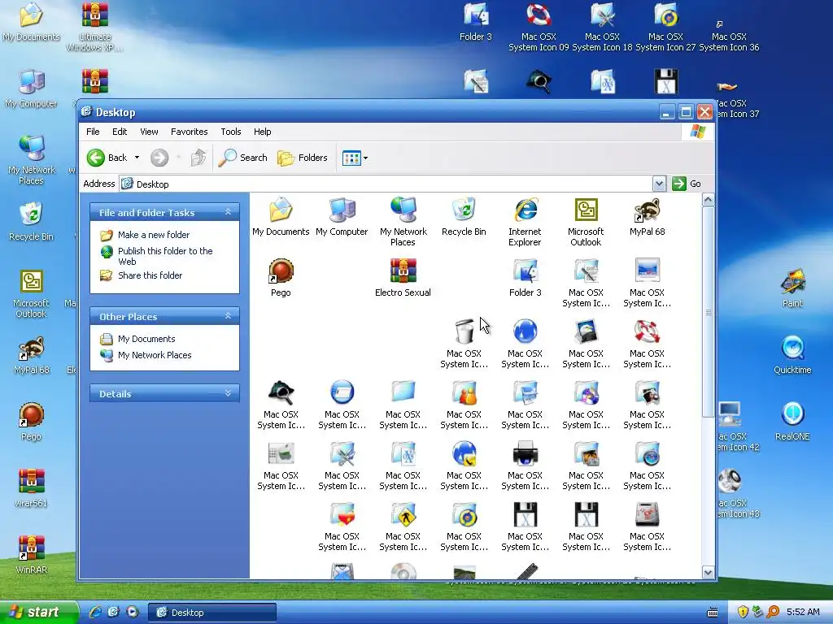Click the Go button
Image resolution: width=833 pixels, height=624 pixels.
click(x=687, y=184)
